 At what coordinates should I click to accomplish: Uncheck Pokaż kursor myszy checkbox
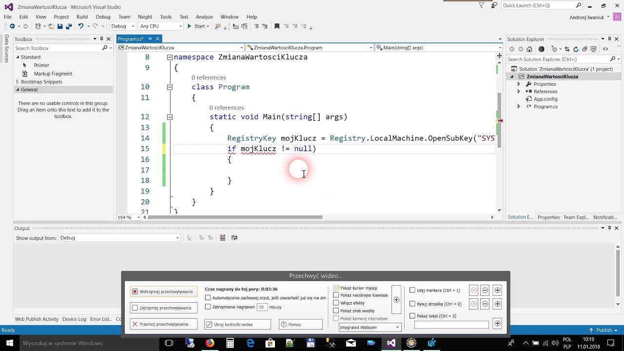336,288
